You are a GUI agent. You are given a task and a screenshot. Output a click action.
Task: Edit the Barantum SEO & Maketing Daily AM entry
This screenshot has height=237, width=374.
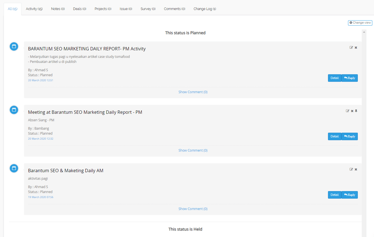(351, 169)
